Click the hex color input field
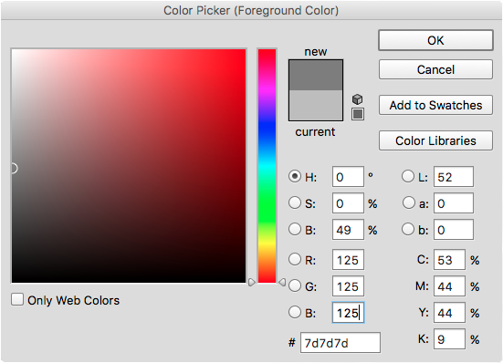The image size is (503, 363). point(341,343)
